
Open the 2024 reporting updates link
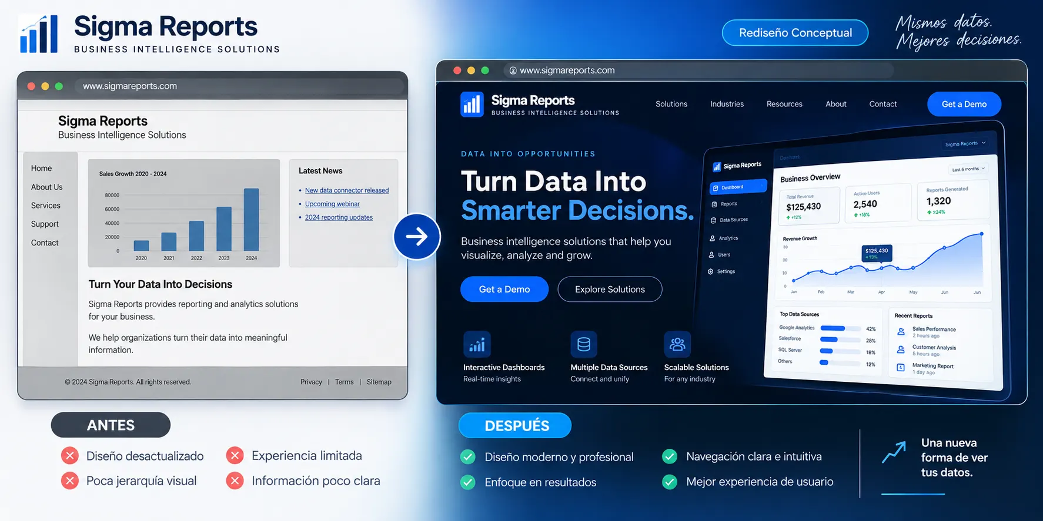click(x=339, y=217)
